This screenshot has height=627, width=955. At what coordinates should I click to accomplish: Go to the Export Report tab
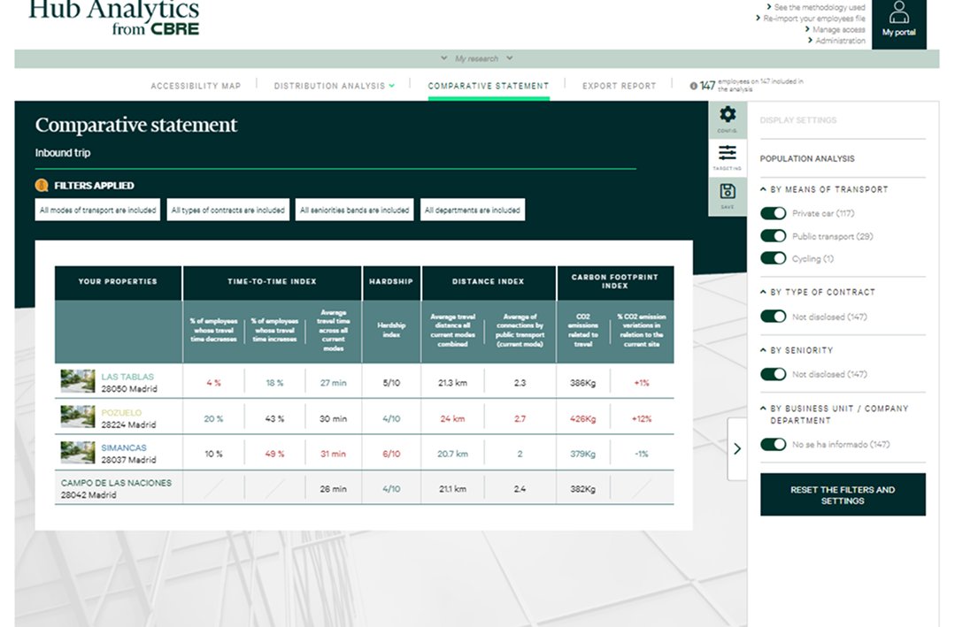619,86
